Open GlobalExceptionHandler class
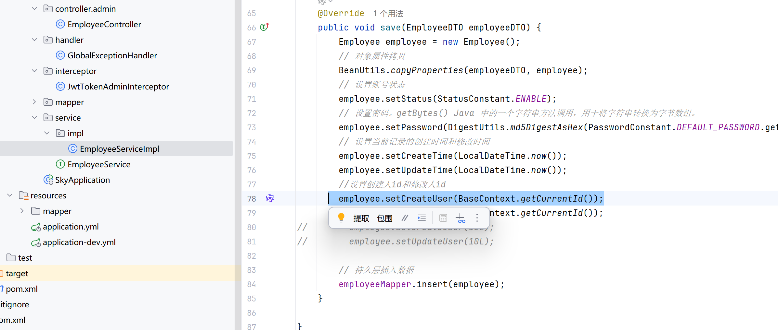This screenshot has height=330, width=778. (112, 55)
